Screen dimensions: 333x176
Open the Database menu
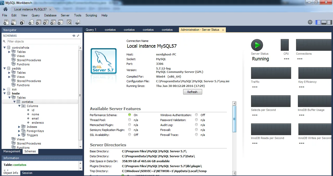pyautogui.click(x=50, y=15)
